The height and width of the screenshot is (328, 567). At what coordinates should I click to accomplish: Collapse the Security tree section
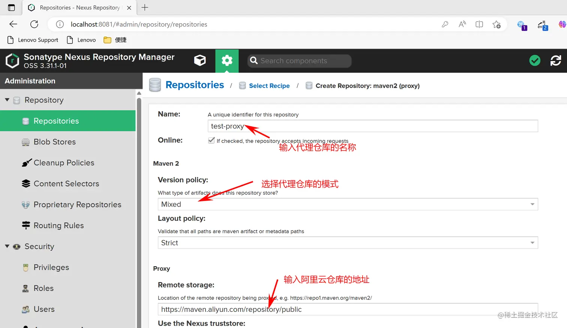tap(7, 246)
